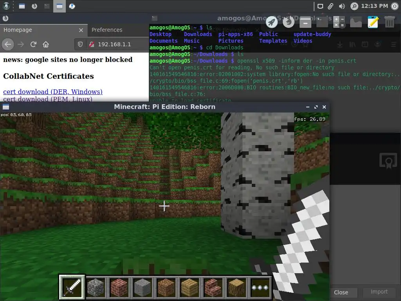Go back in Firefox
401x301 pixels.
coord(8,44)
